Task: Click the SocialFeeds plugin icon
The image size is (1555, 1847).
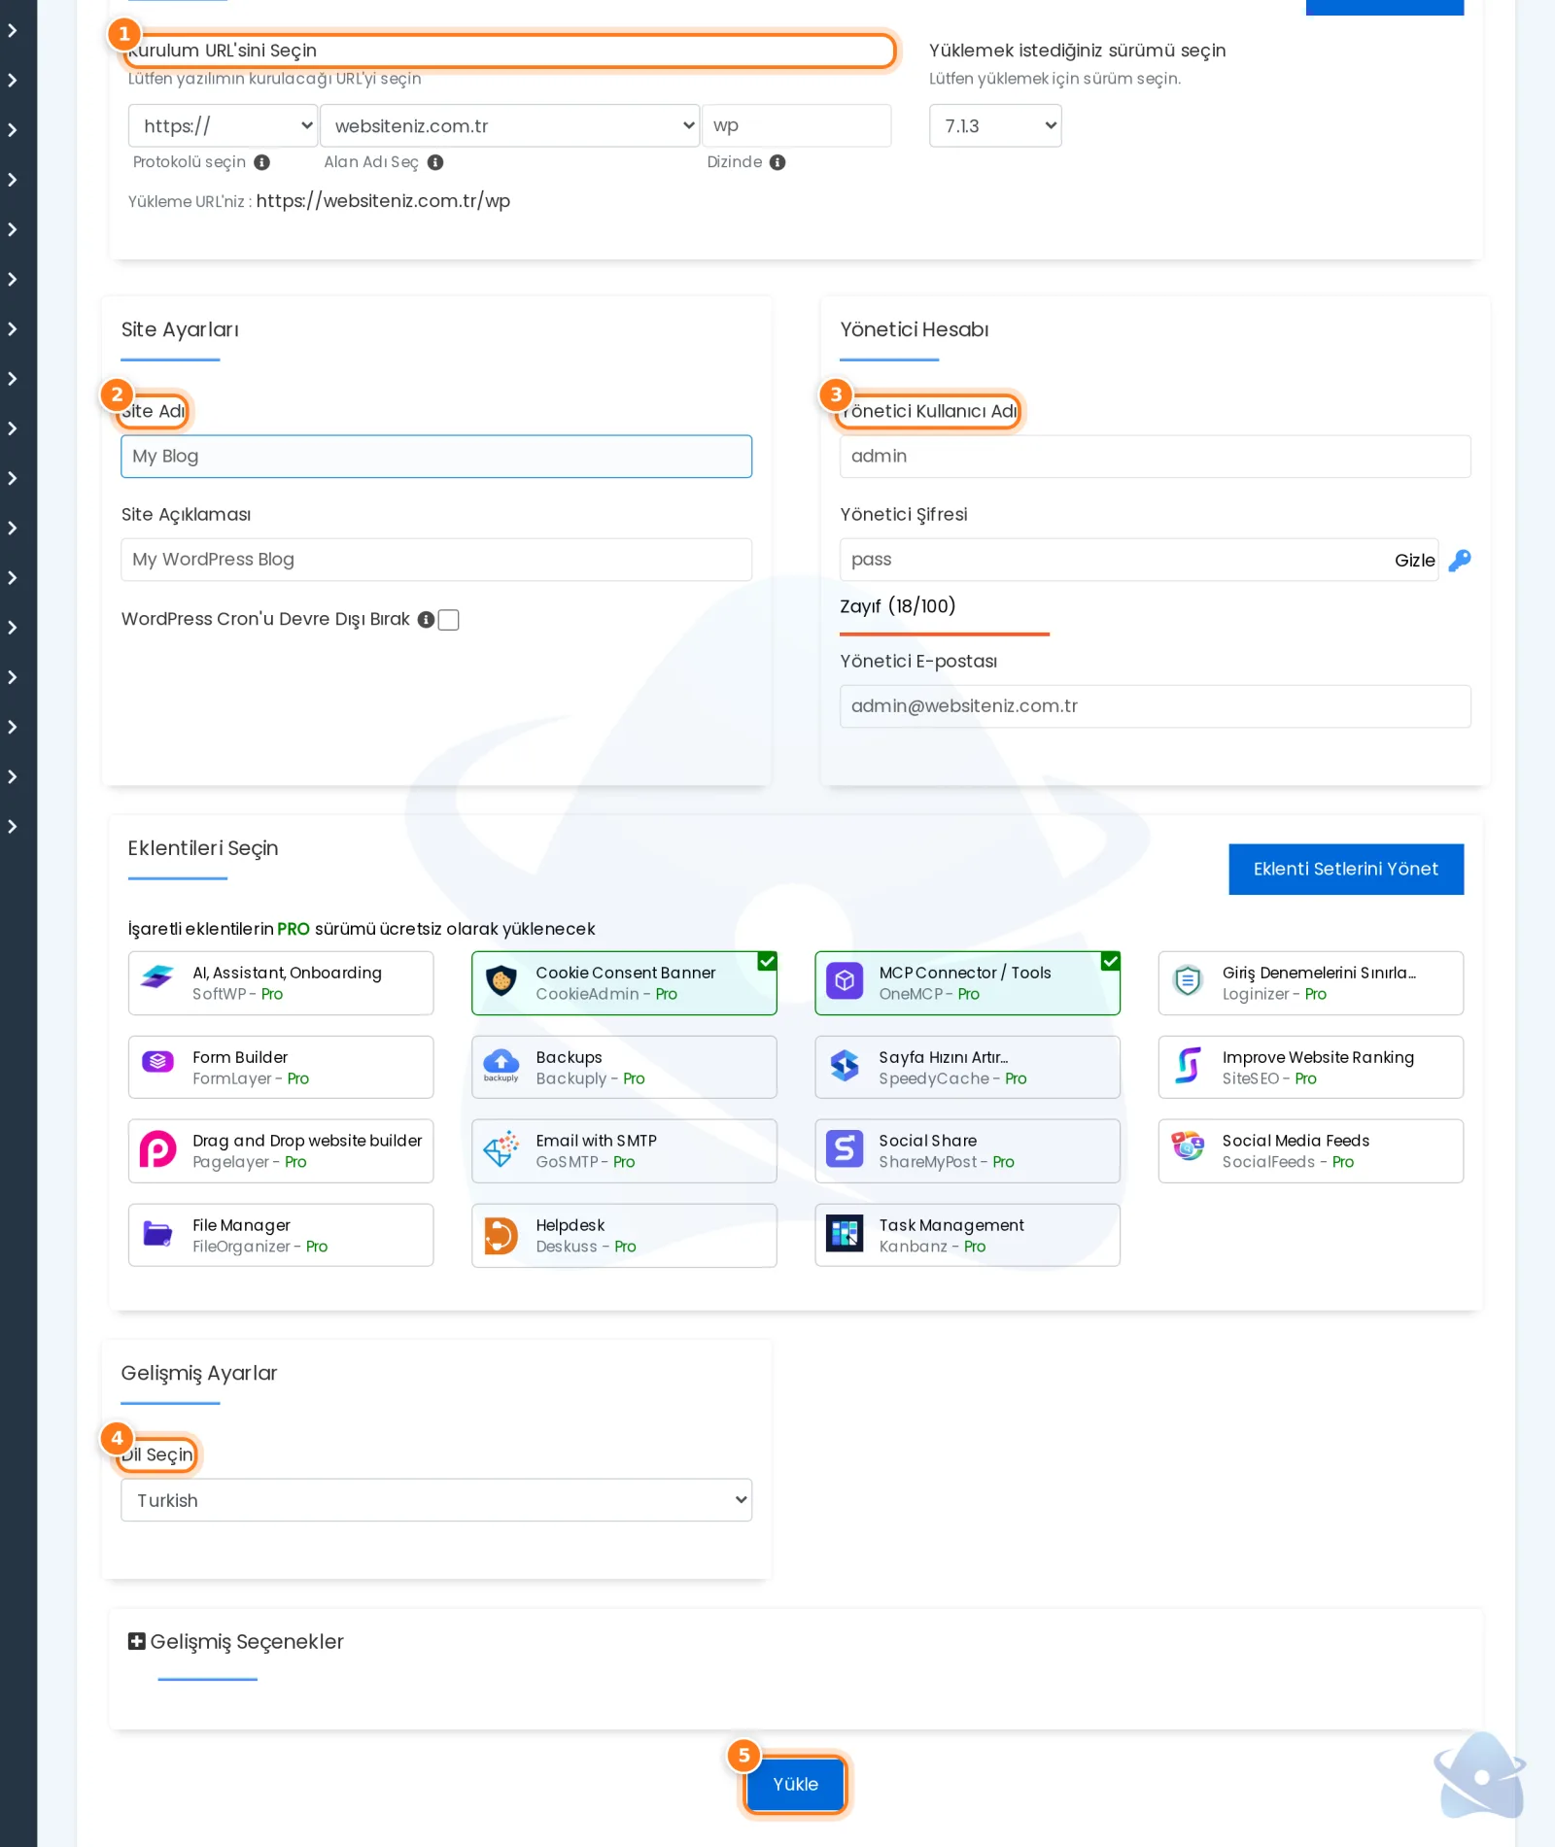Action: click(1188, 1146)
